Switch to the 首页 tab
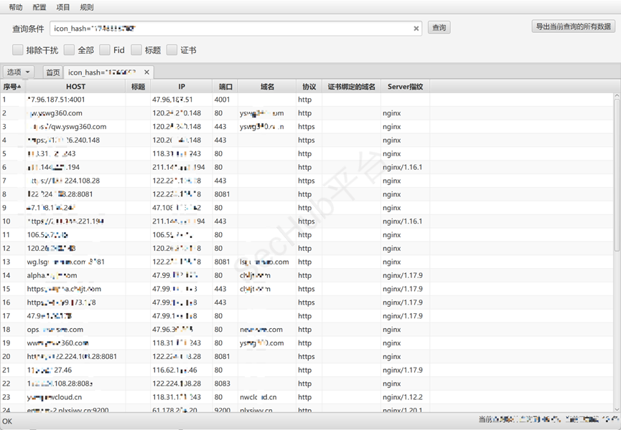This screenshot has height=430, width=621. (53, 72)
